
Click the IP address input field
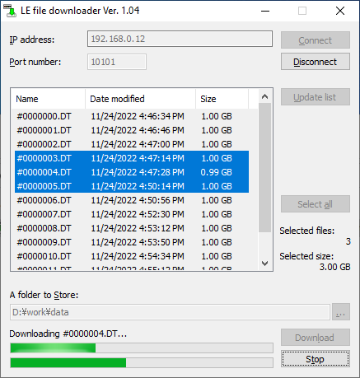point(180,39)
